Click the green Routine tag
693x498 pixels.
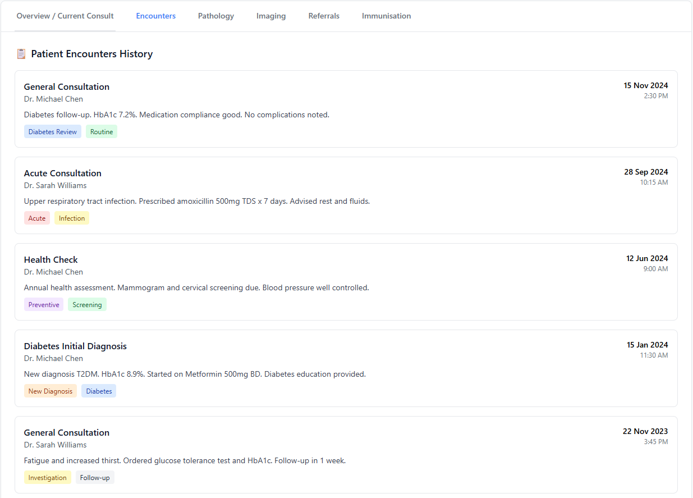(102, 132)
